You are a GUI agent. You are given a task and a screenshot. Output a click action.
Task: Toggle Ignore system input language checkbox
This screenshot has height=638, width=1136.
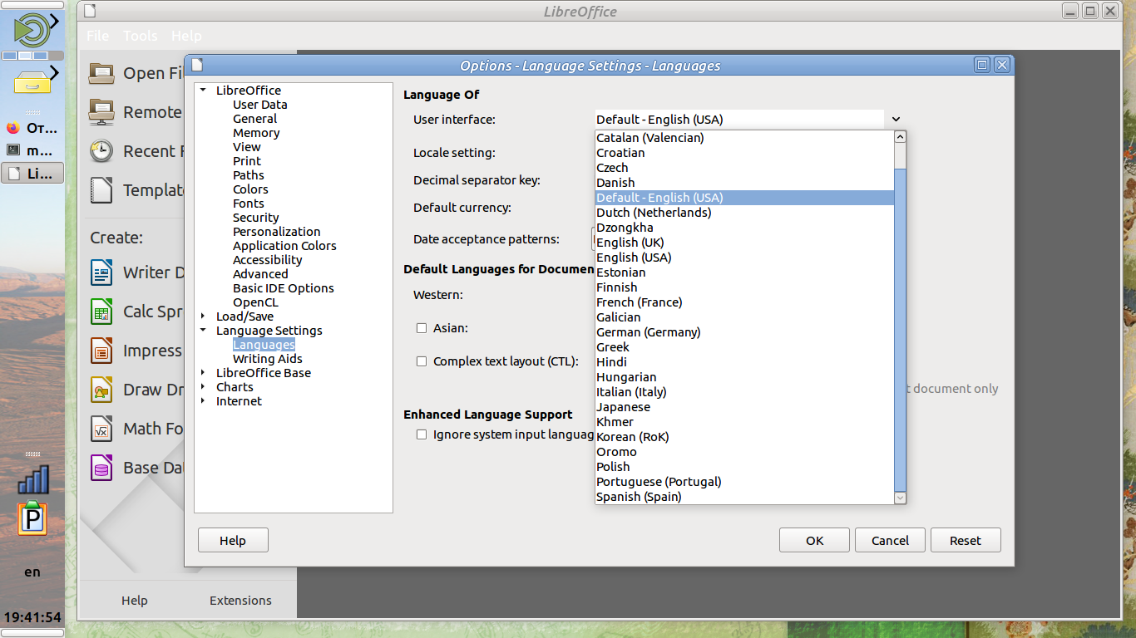tap(422, 434)
